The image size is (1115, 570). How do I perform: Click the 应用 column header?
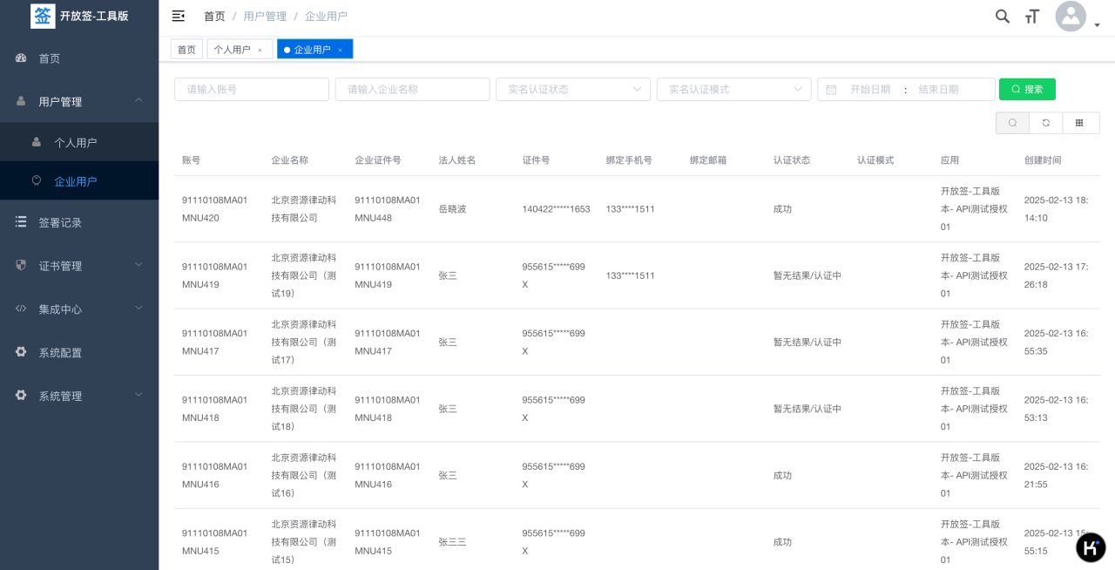(x=949, y=160)
